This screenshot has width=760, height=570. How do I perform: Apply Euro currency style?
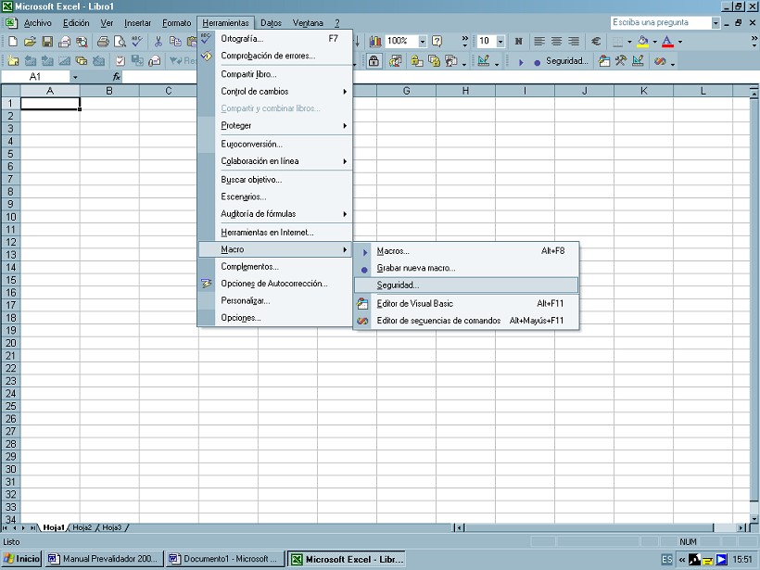pyautogui.click(x=596, y=42)
